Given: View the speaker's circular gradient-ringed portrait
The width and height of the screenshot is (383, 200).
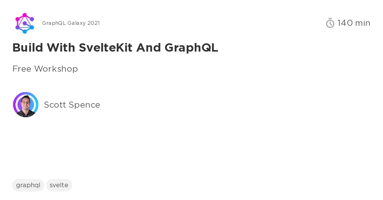Looking at the screenshot, I should click(26, 104).
